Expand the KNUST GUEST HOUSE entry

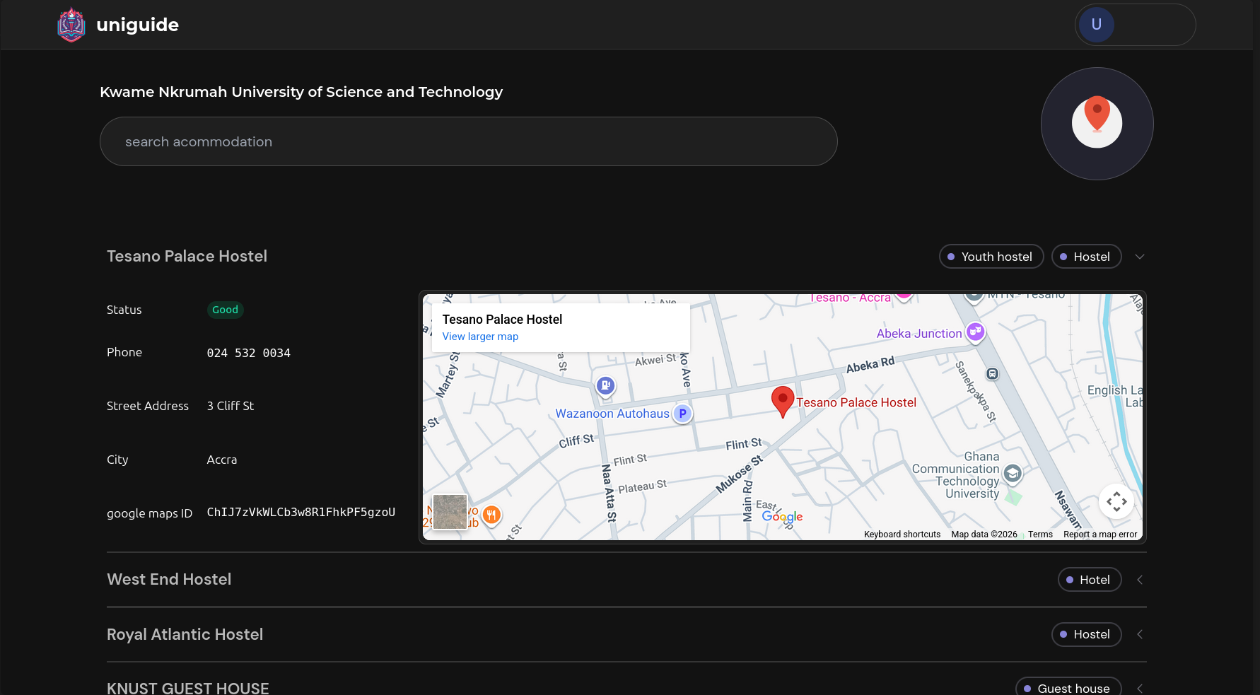[x=1139, y=688]
